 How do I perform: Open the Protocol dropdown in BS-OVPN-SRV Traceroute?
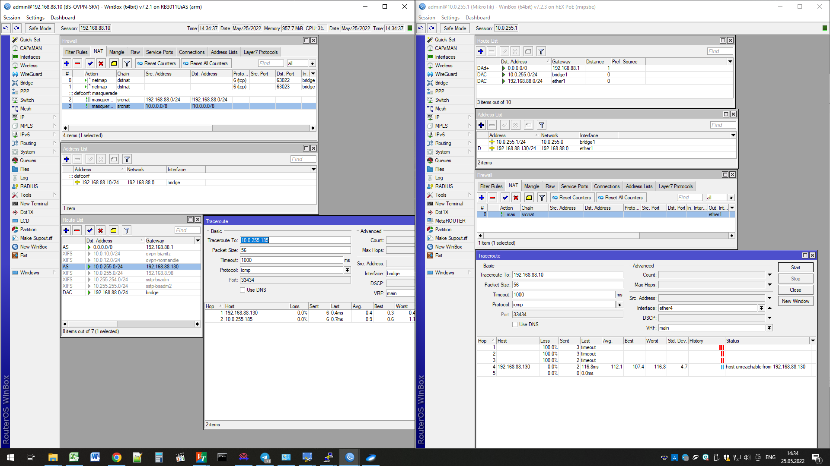[347, 270]
